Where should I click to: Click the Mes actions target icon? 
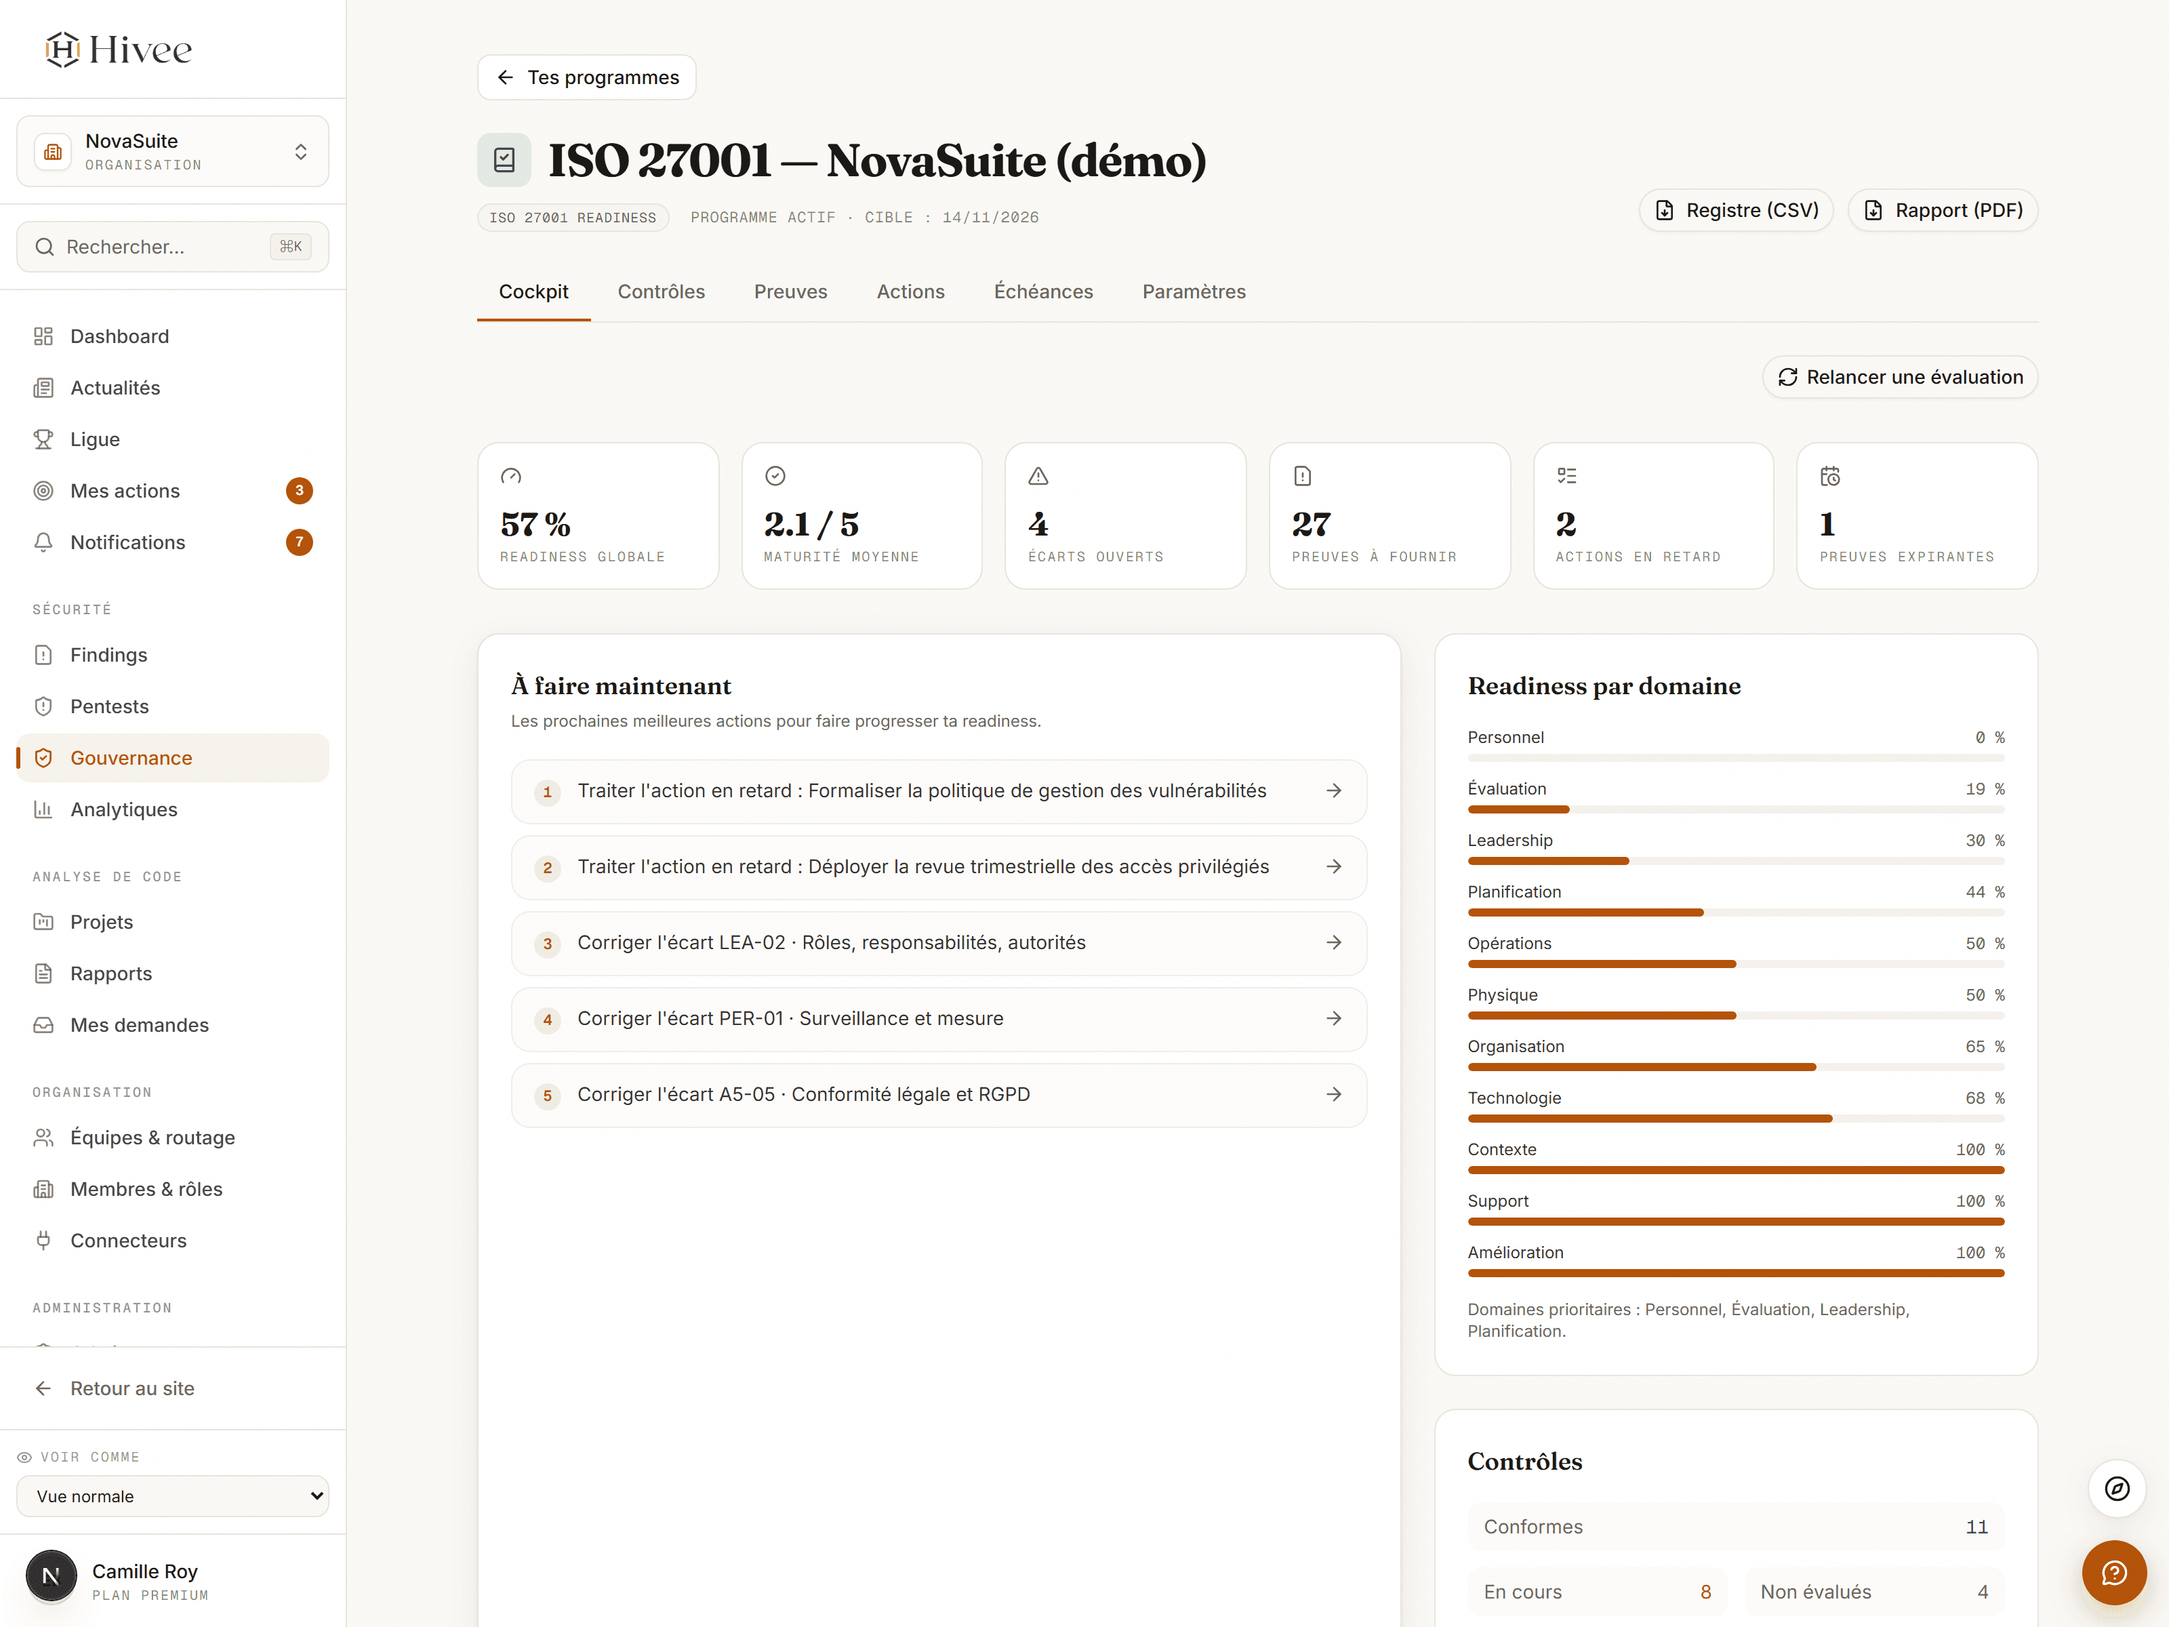pos(43,491)
